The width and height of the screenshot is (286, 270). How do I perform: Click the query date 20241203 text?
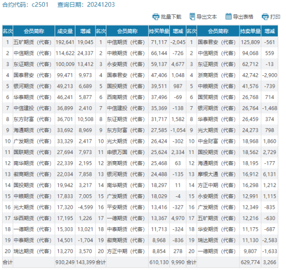101,5
